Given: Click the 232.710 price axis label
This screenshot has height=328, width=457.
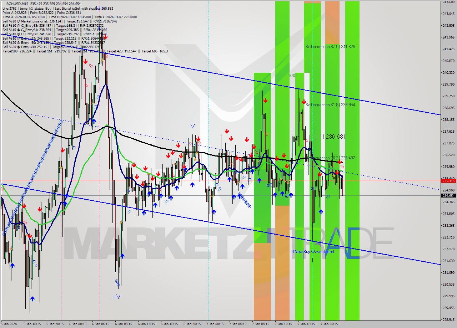Looking at the screenshot, I should point(448,237).
